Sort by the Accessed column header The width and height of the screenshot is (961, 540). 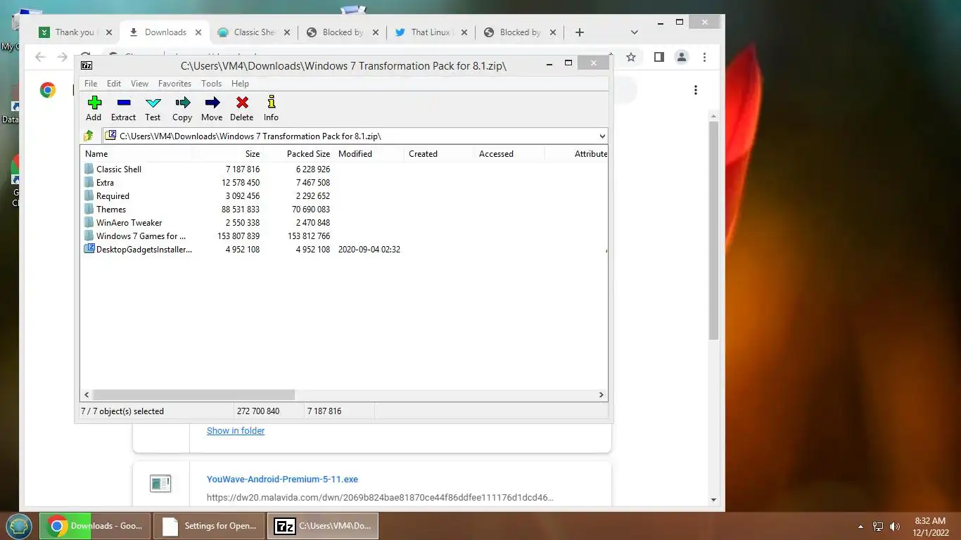(509, 153)
